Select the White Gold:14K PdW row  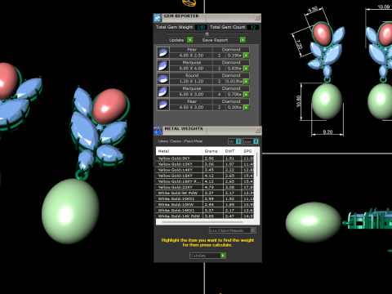(x=206, y=216)
